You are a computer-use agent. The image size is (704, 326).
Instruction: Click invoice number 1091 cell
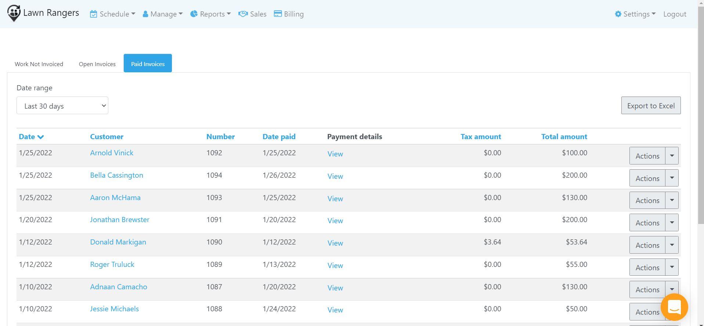pos(214,220)
